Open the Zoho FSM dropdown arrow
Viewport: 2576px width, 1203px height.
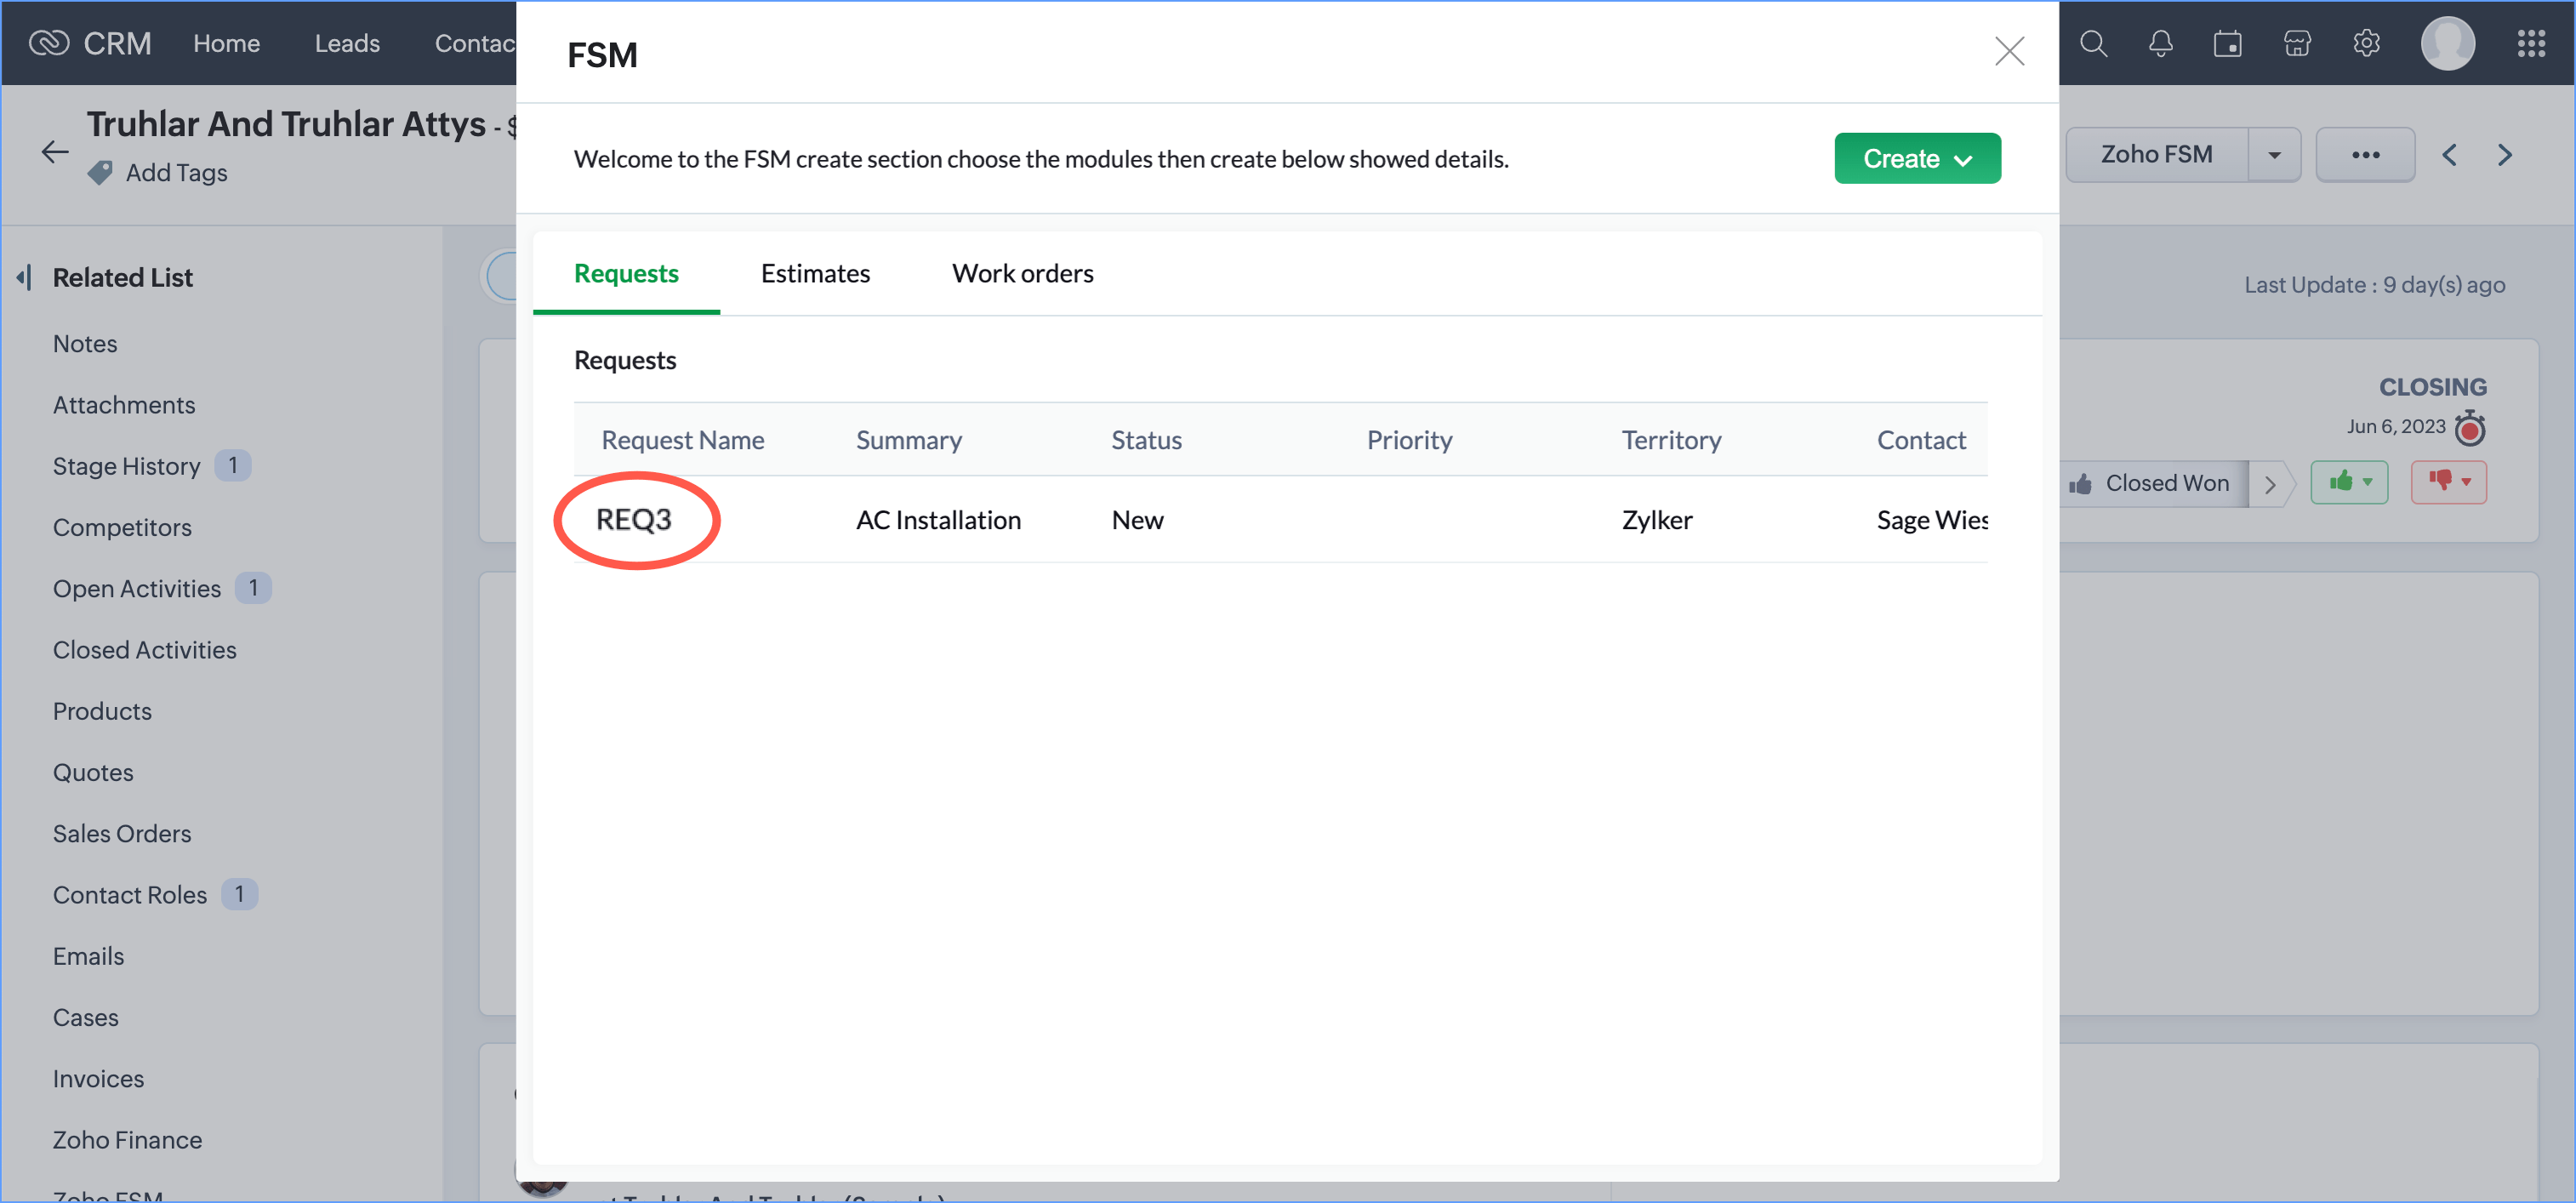click(2274, 155)
